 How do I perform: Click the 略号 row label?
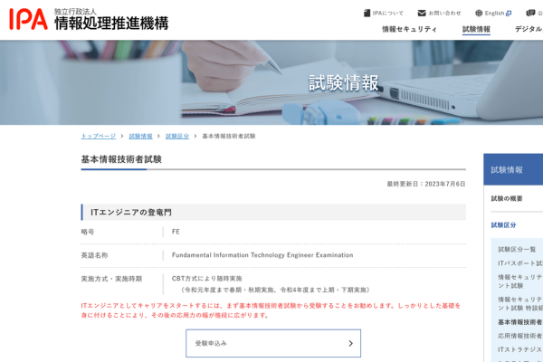point(88,232)
